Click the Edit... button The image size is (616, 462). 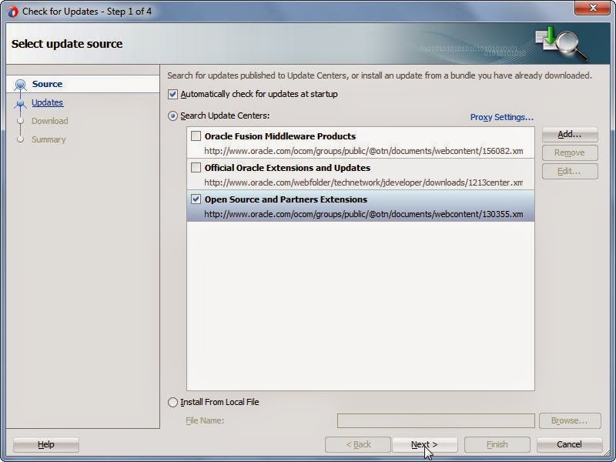tap(570, 171)
